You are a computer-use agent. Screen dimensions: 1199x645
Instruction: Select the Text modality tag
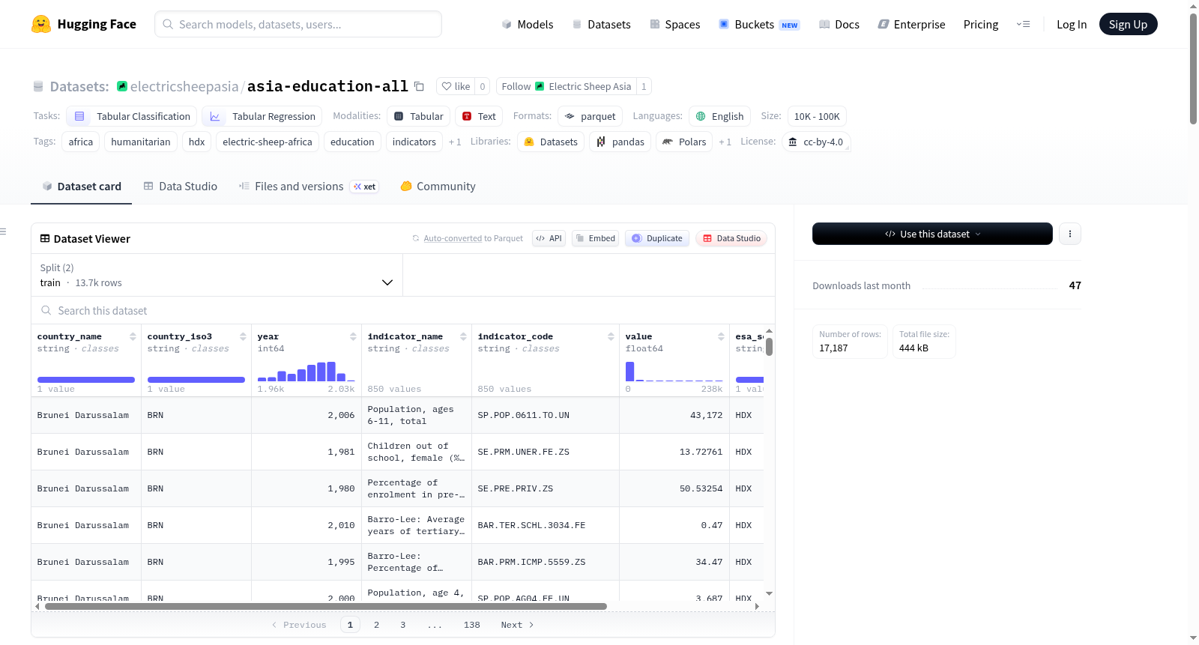tap(479, 116)
